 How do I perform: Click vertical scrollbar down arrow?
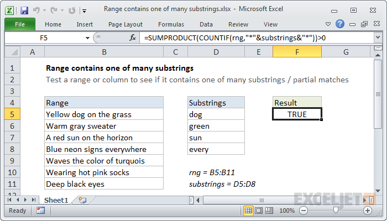tap(378, 191)
